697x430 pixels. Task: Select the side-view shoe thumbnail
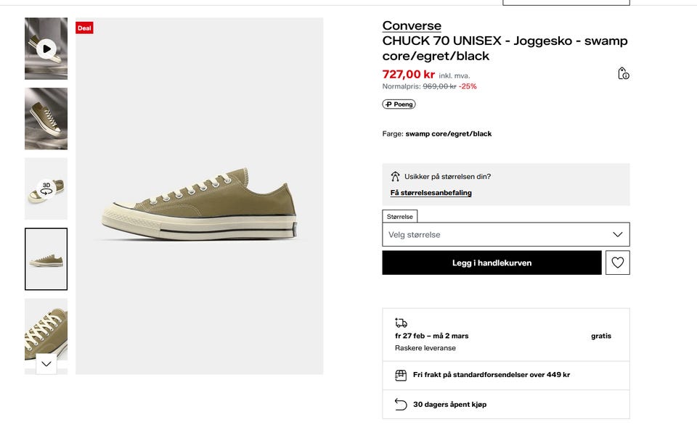pos(46,259)
